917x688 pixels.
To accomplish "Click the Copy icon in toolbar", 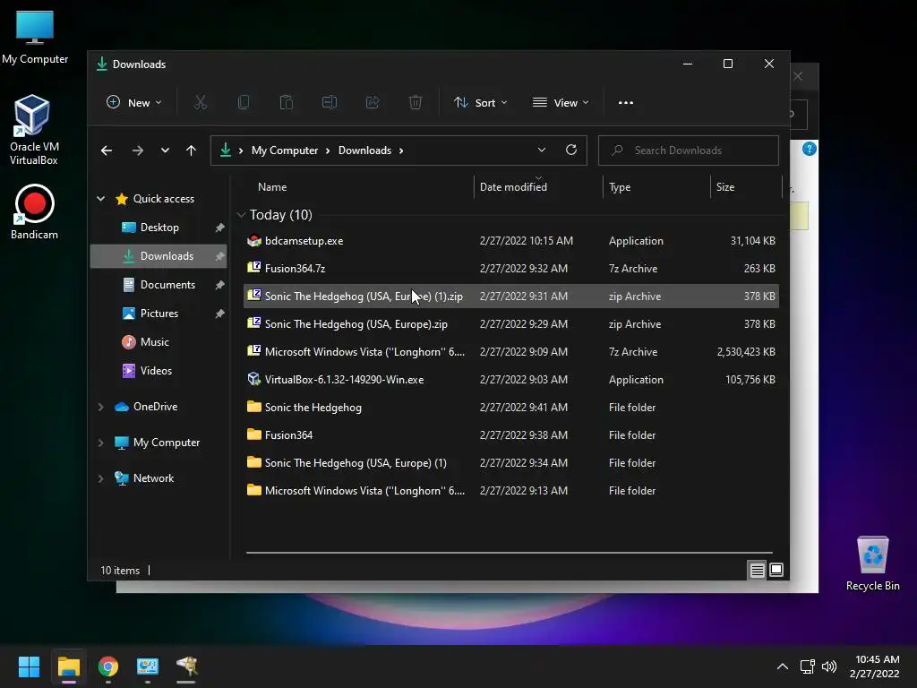I will [x=244, y=102].
